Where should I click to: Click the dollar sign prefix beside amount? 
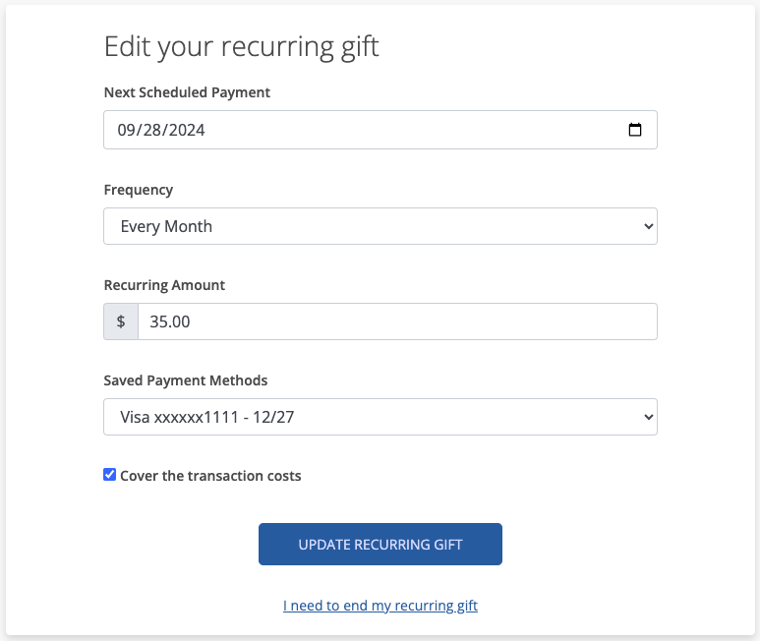point(121,321)
